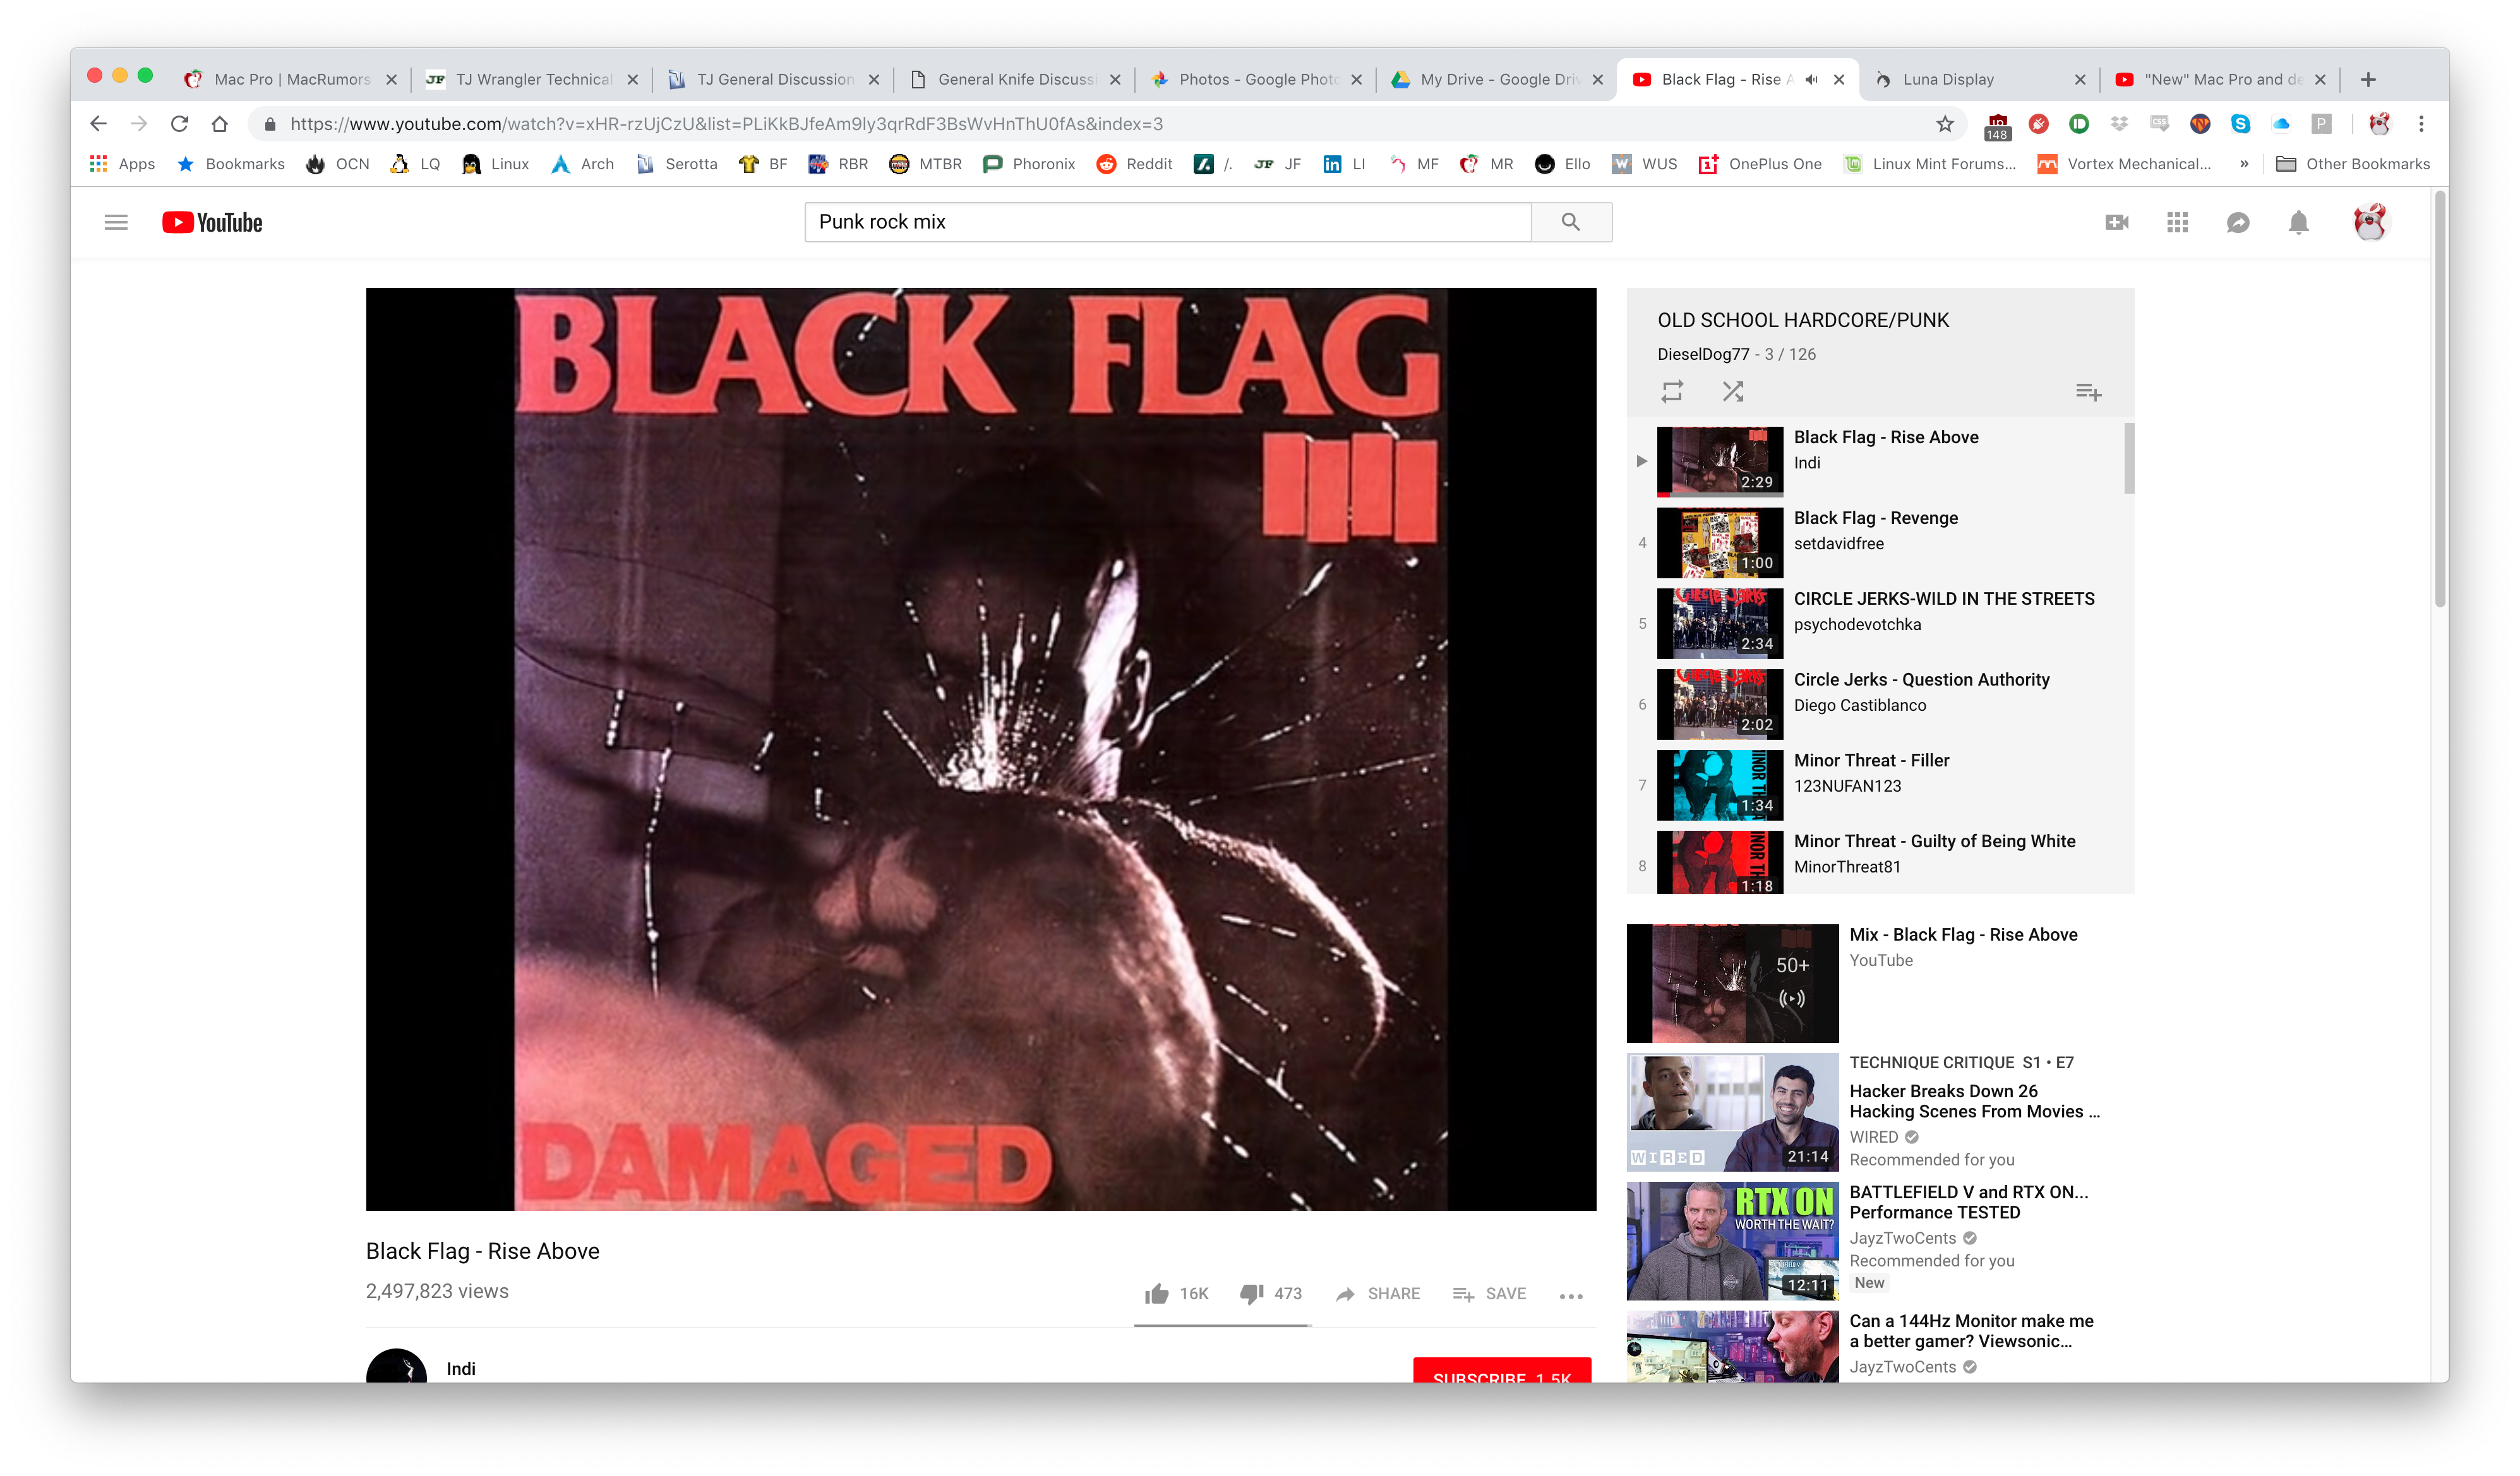Open the Chrome profile avatar
This screenshot has width=2520, height=1476.
click(2379, 124)
